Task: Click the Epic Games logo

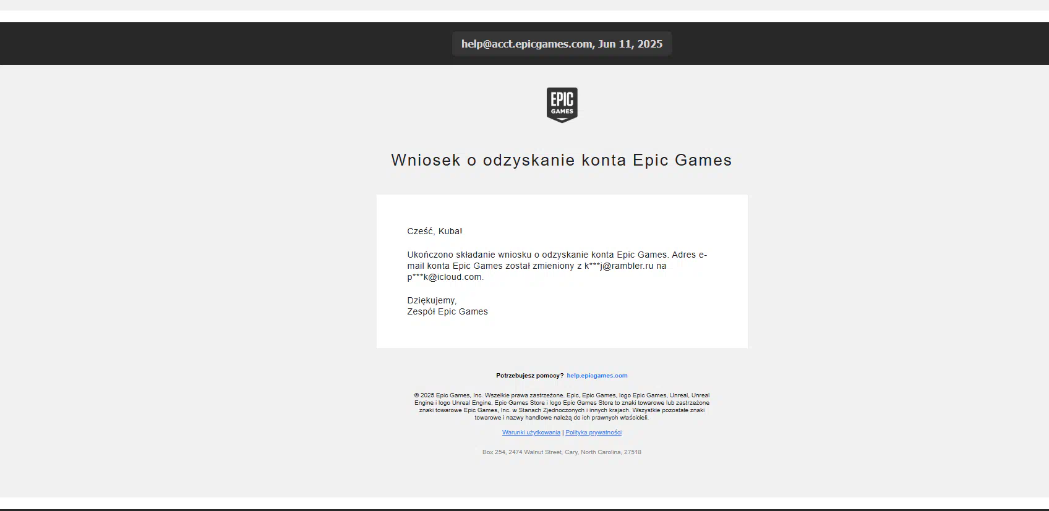Action: [562, 105]
